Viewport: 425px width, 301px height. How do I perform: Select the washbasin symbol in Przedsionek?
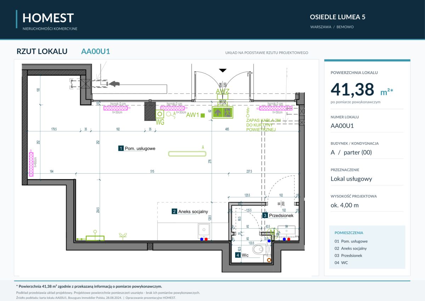coord(287,232)
